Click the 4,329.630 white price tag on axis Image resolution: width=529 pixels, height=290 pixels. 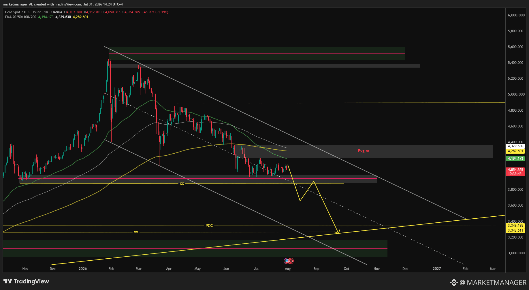point(515,146)
